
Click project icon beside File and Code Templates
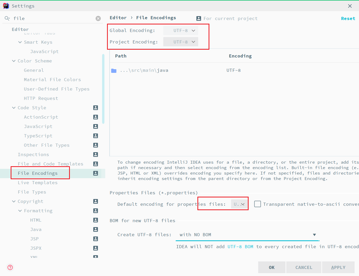[96, 164]
